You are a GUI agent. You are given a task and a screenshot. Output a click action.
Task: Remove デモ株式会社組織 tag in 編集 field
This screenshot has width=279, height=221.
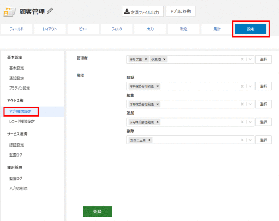157,104
